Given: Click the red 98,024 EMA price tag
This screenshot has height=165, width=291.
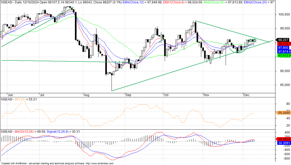Looking at the screenshot, I should pos(283,44).
